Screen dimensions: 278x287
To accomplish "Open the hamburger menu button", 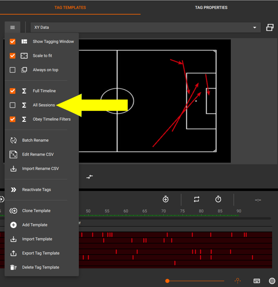I will pyautogui.click(x=12, y=28).
